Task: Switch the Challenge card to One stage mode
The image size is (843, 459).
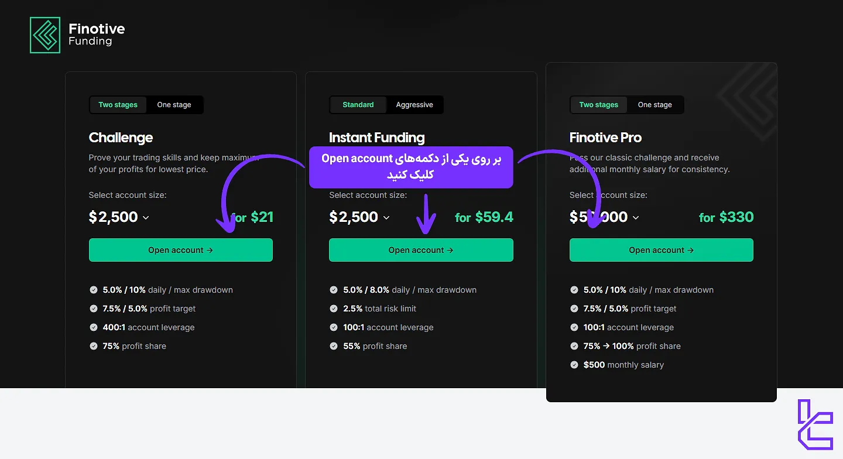Action: pos(174,105)
